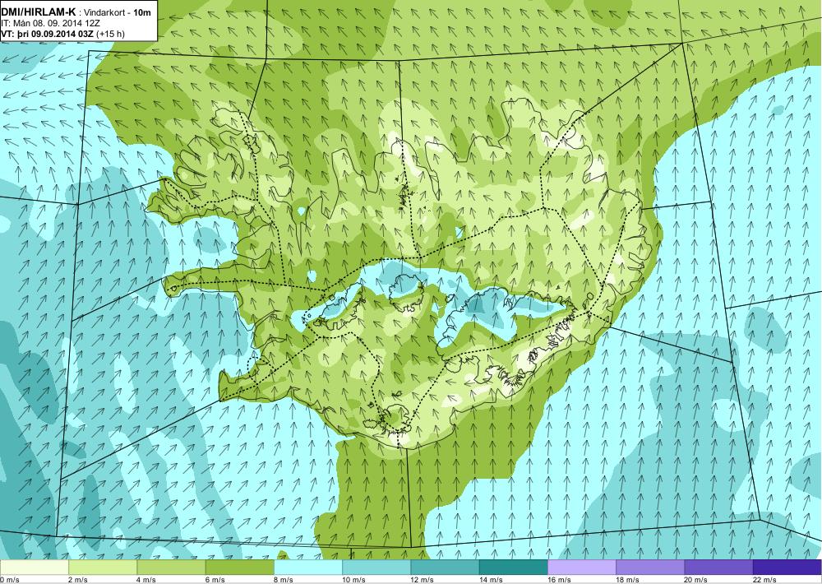Choose the darkest purple 22 m/s legend swatch
This screenshot has height=584, width=822.
point(787,568)
